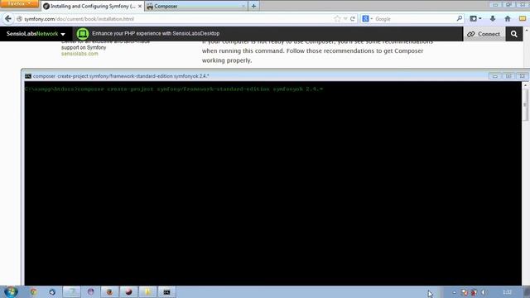The width and height of the screenshot is (530, 298).
Task: Bookmark this page with the star icon
Action: [x=337, y=19]
